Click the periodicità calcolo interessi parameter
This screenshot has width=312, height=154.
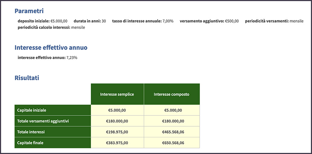coord(51,27)
